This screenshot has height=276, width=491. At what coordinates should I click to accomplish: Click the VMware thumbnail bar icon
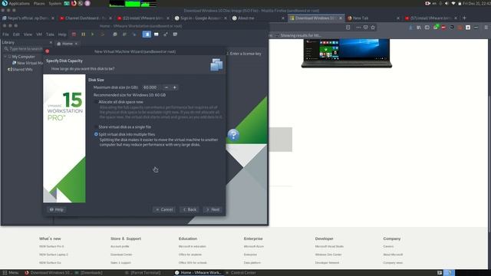point(157,34)
